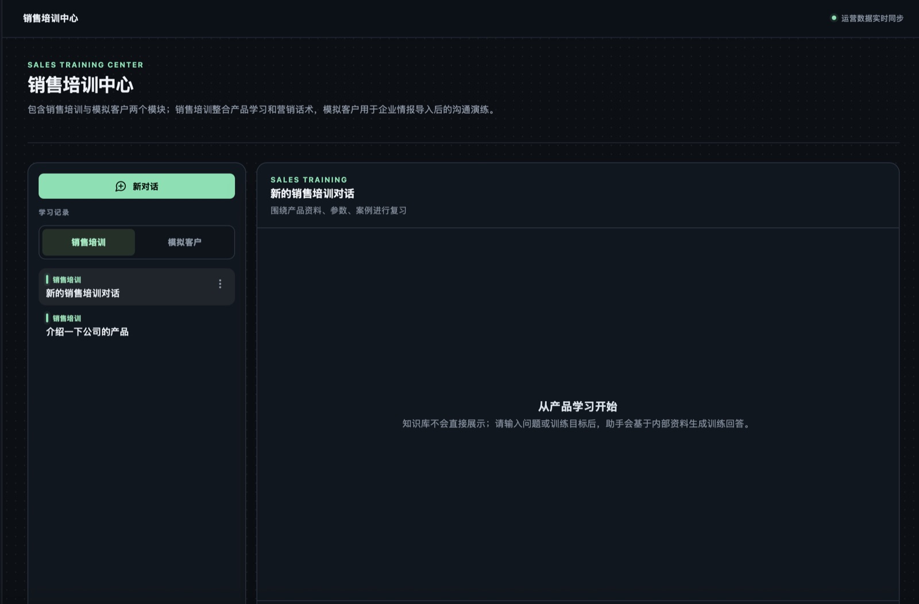The image size is (919, 604).
Task: Click the 知识库不会直接展示 hint text
Action: point(578,424)
